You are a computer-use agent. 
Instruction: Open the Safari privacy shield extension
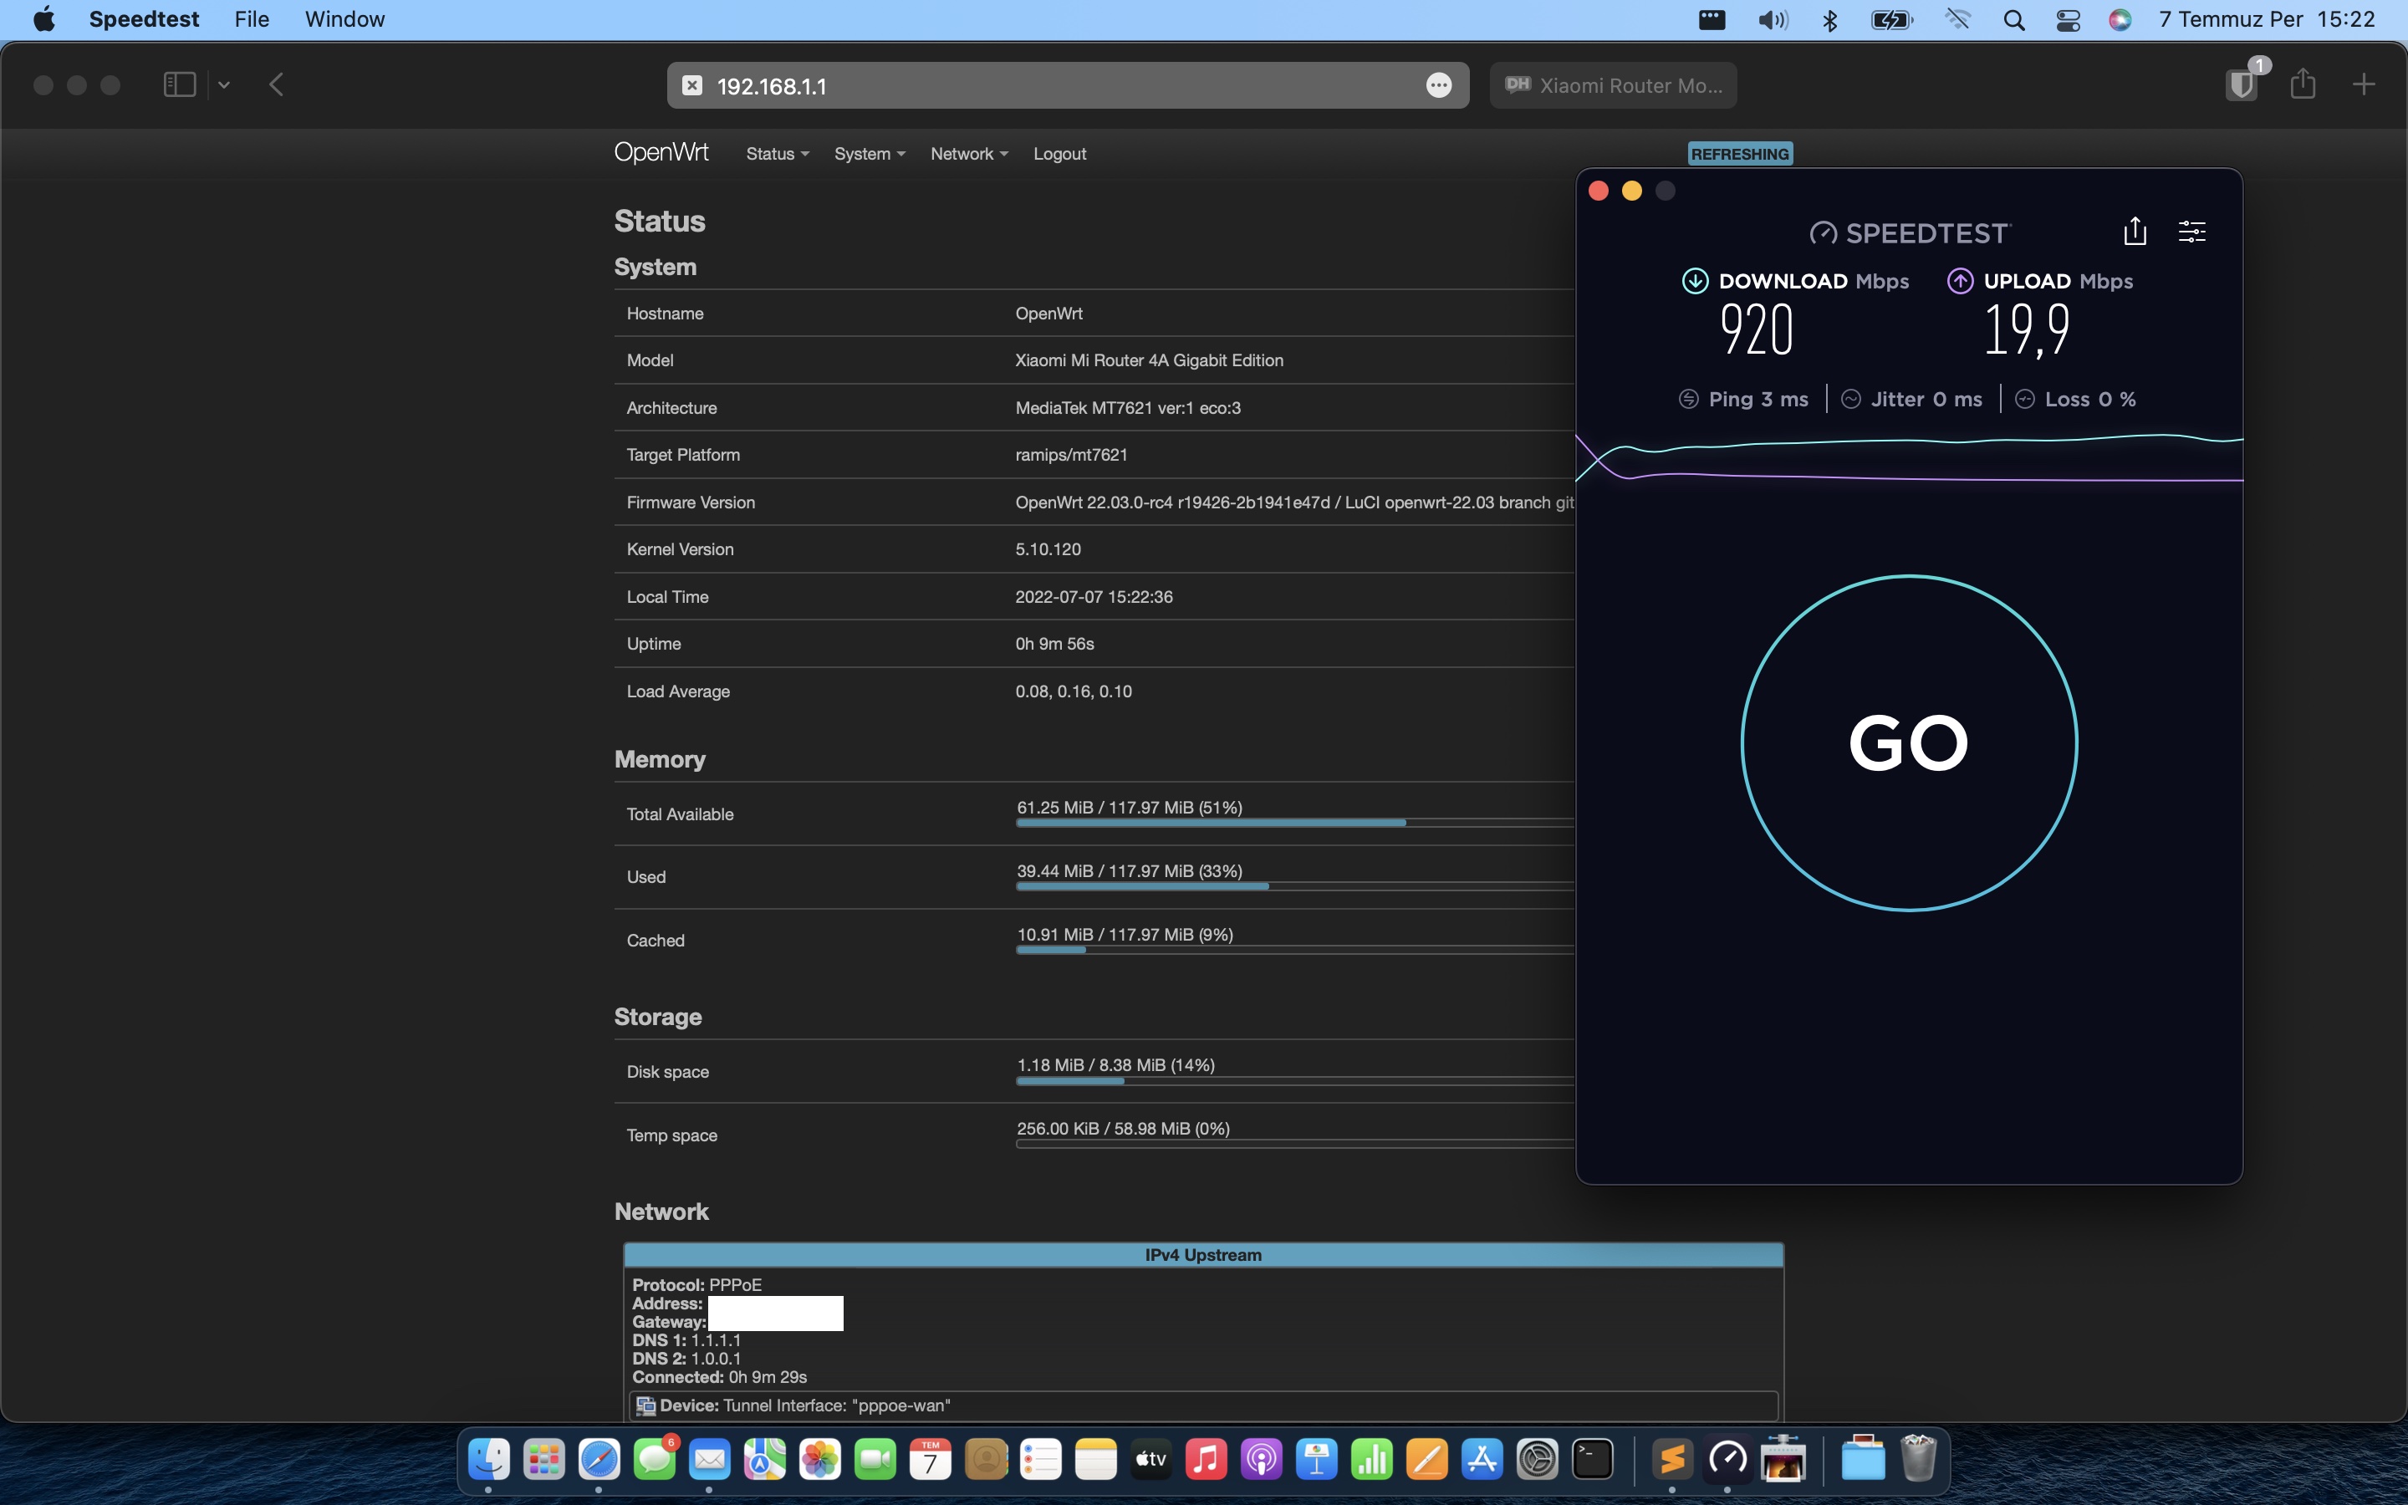coord(2241,84)
